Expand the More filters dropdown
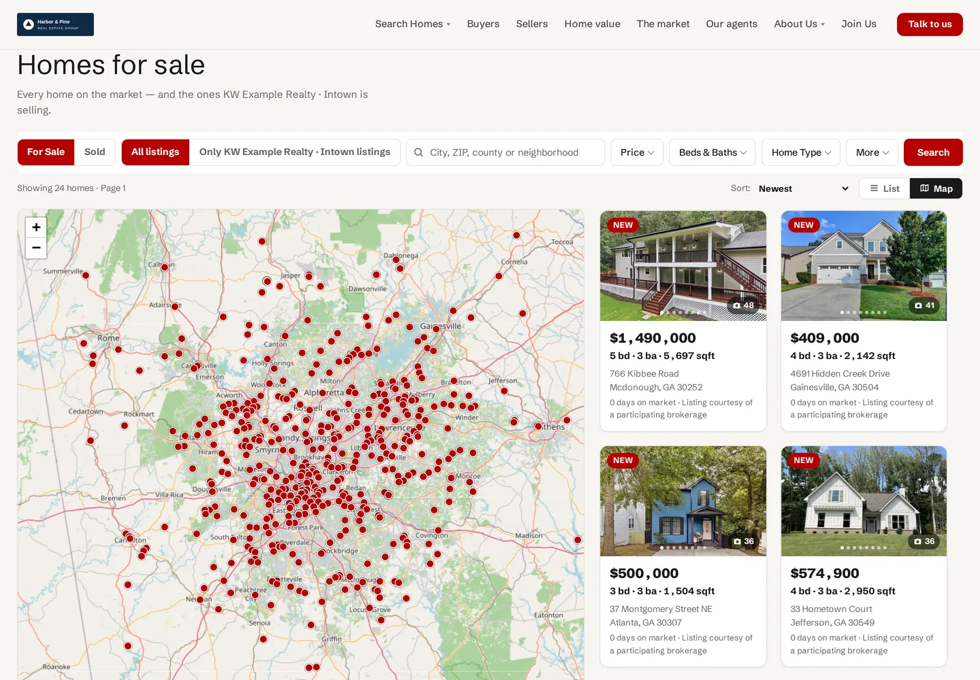 tap(872, 152)
